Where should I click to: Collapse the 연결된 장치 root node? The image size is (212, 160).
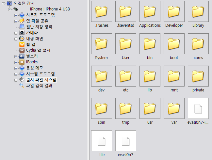click(3, 4)
